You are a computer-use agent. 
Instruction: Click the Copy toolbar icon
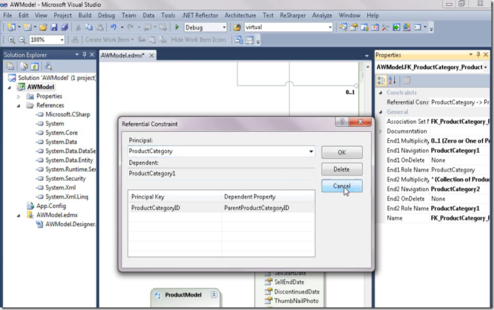click(x=89, y=27)
